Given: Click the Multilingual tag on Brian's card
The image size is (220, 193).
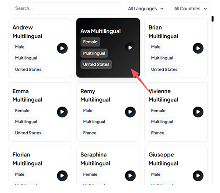Looking at the screenshot, I should point(162,58).
